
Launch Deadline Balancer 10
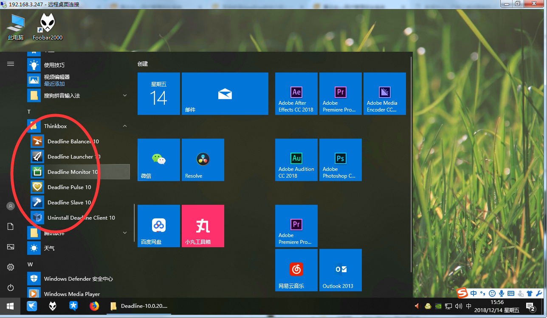tap(73, 141)
